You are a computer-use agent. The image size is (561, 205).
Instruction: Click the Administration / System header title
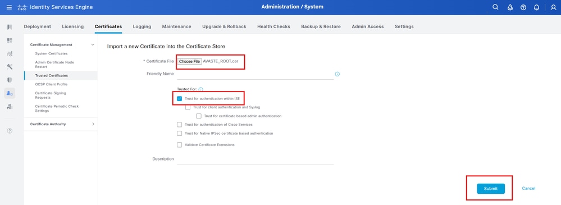click(293, 7)
